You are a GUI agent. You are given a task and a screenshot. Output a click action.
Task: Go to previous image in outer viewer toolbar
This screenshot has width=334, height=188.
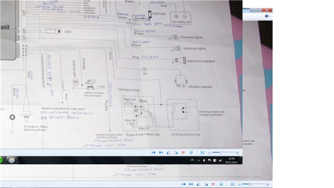click(x=183, y=184)
